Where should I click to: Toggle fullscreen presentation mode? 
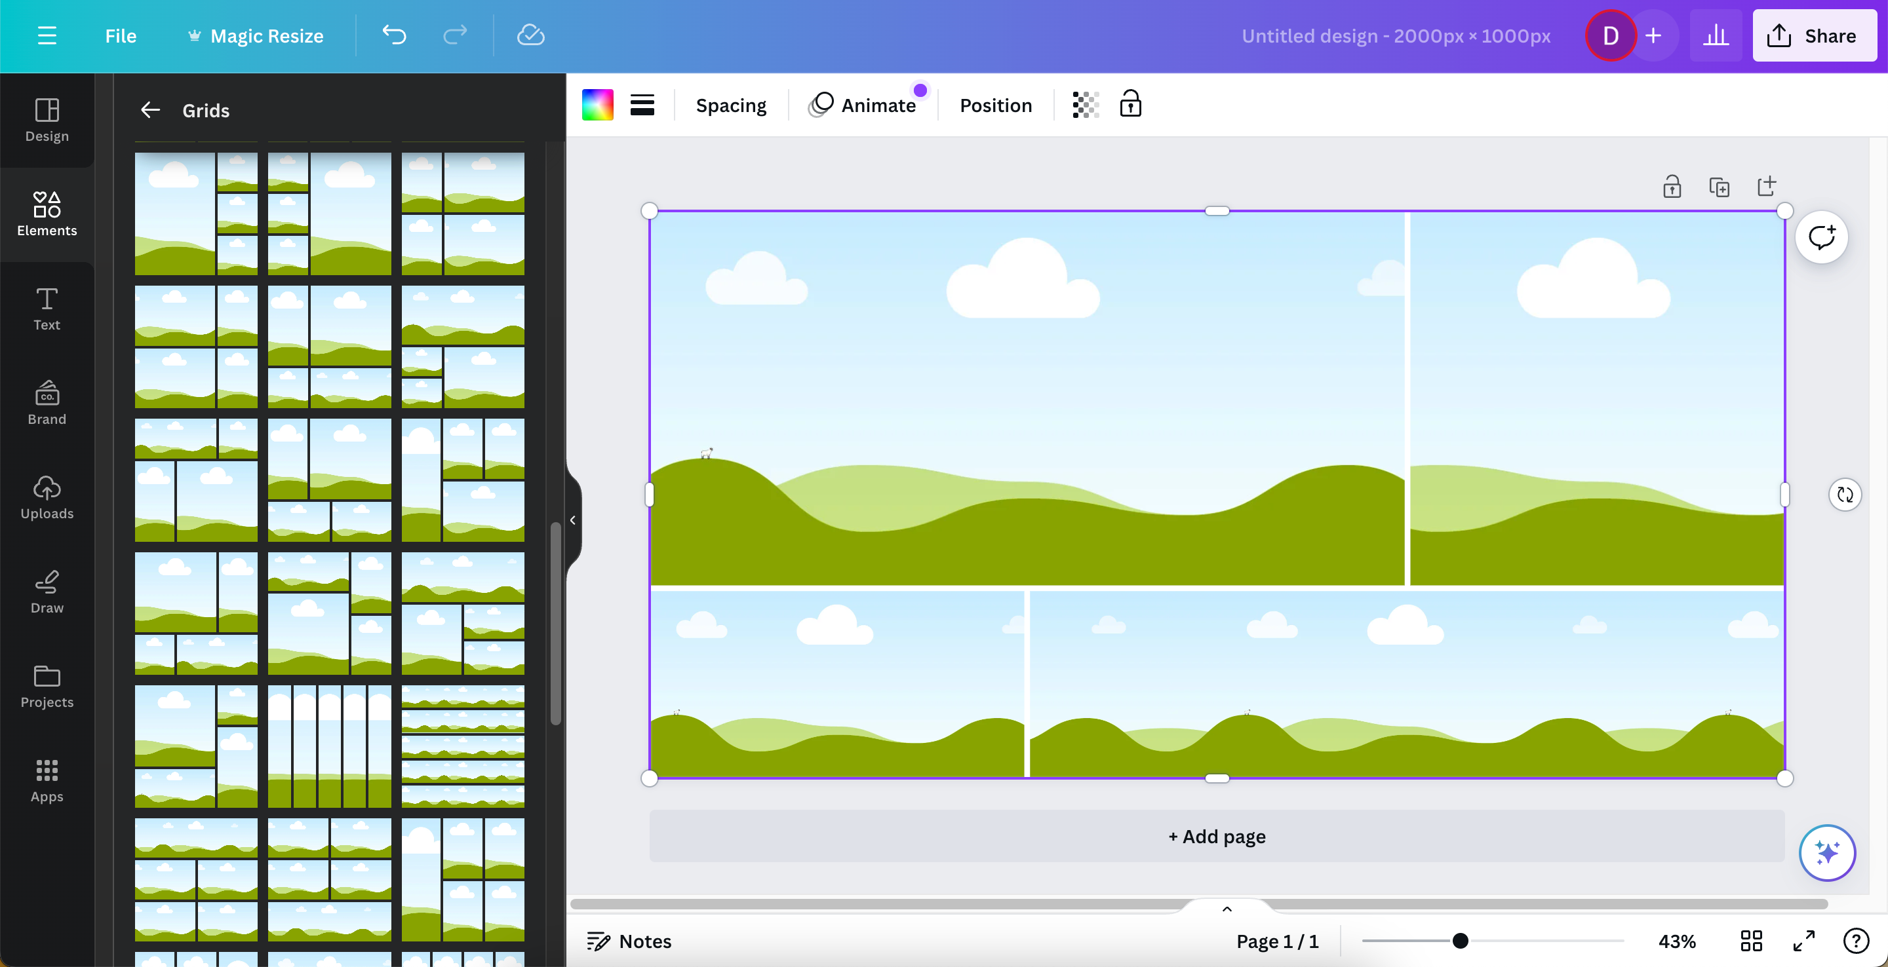(1803, 941)
